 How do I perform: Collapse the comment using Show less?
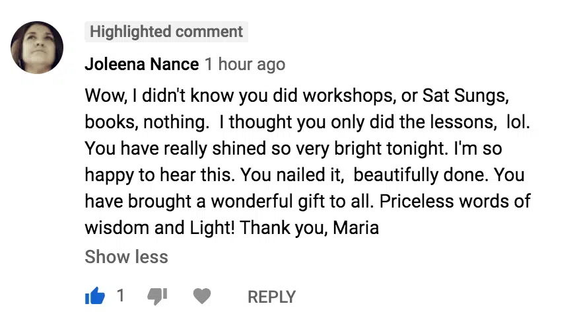coord(126,257)
